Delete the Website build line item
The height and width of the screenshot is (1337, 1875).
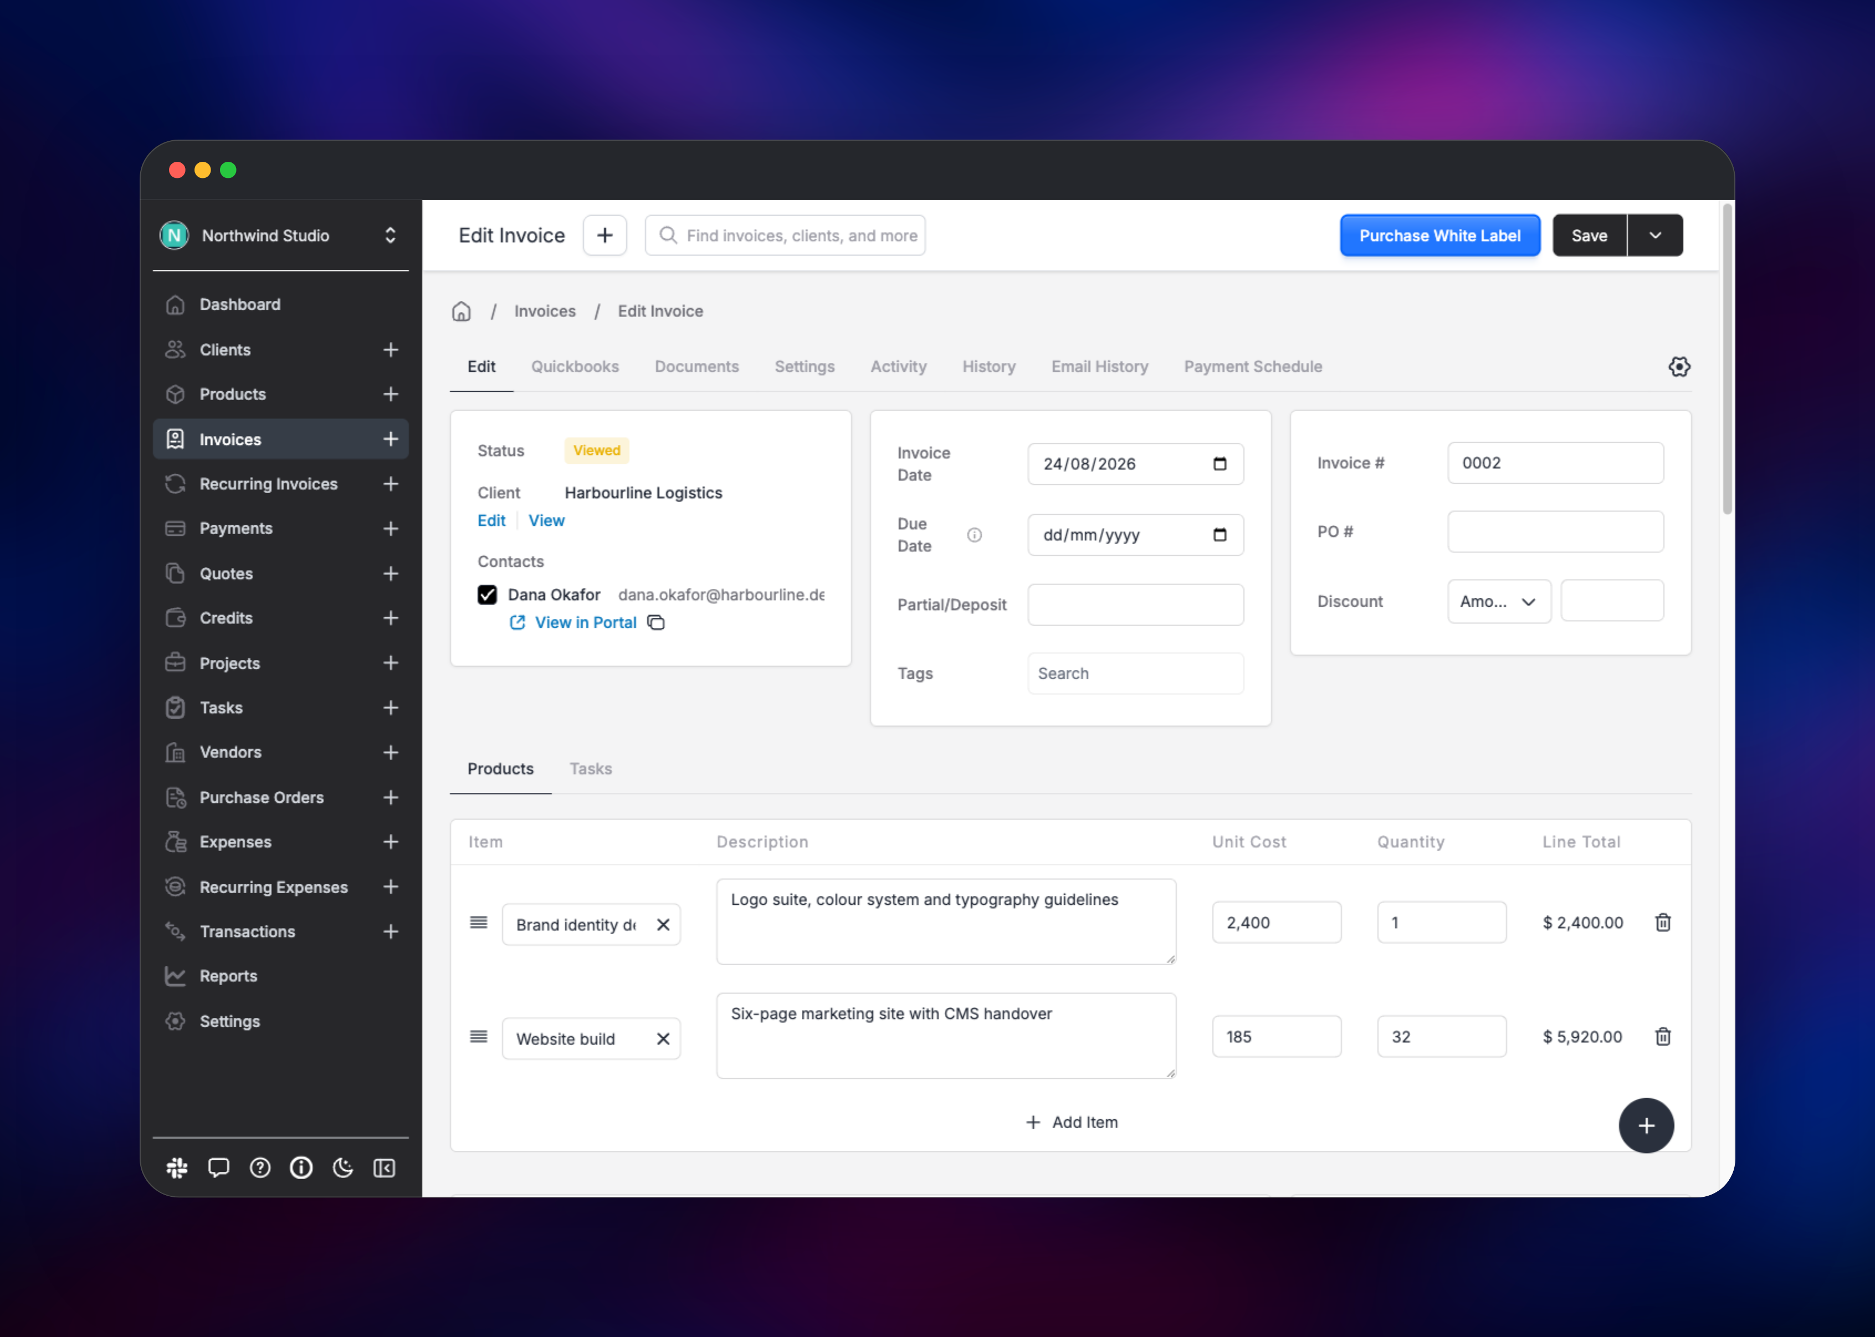1663,1037
